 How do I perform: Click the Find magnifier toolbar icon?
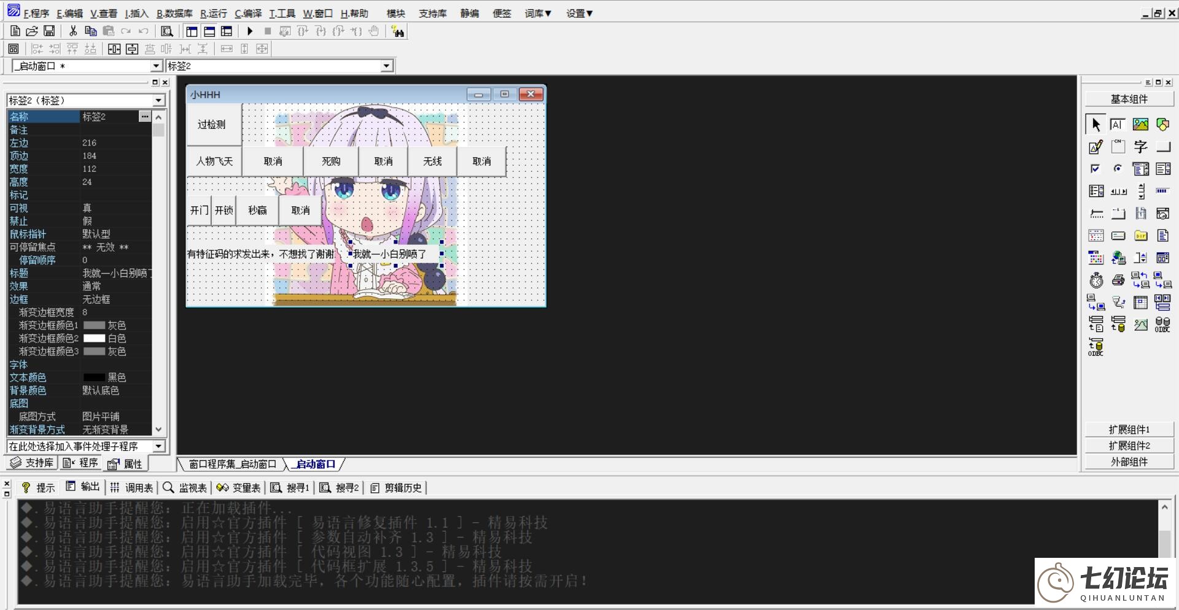pos(166,31)
